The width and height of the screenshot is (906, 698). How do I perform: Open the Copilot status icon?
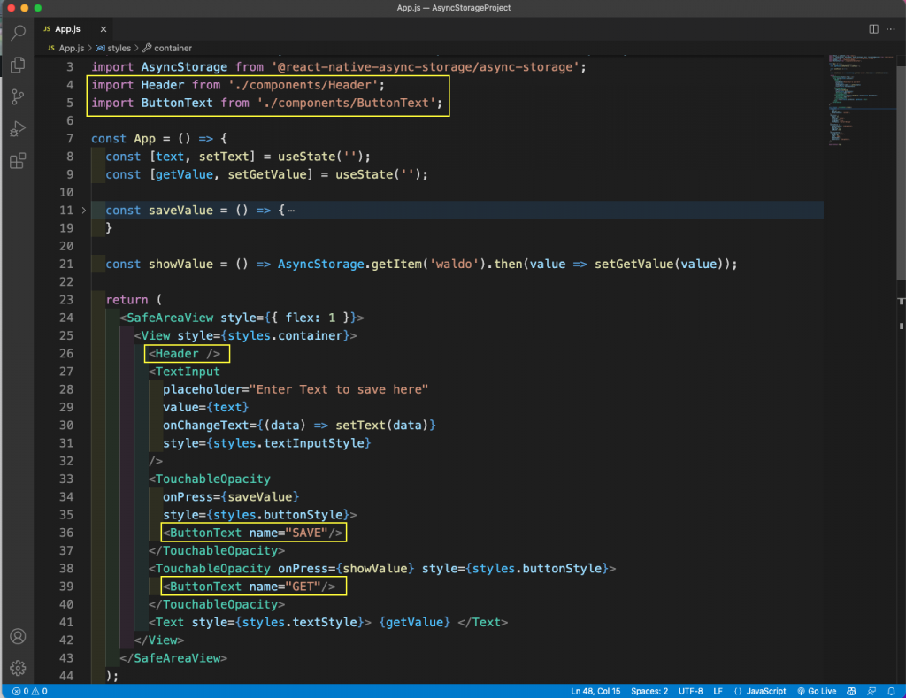coord(851,691)
